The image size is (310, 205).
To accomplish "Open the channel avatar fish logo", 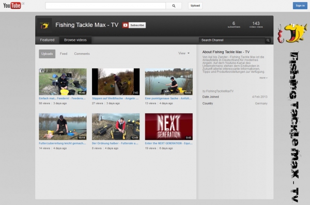I will click(x=44, y=25).
